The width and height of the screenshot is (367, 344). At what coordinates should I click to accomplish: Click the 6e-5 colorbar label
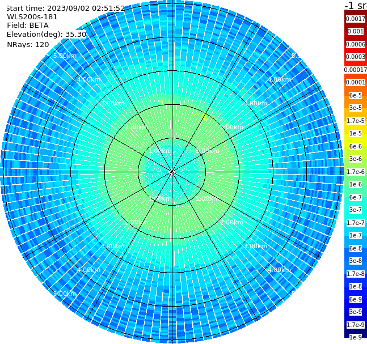coord(356,95)
